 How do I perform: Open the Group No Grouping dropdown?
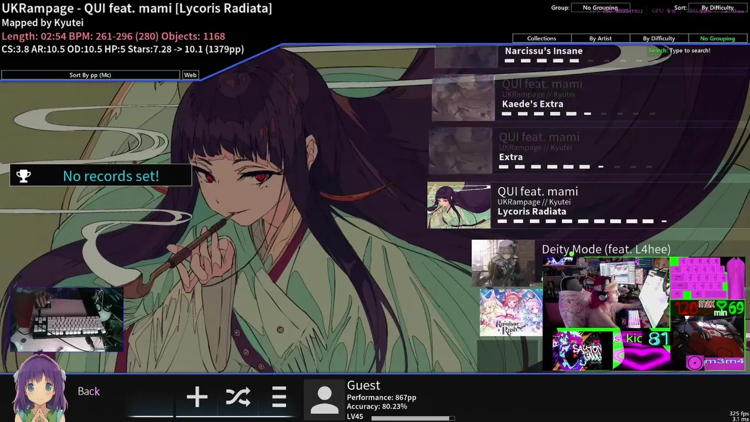pyautogui.click(x=600, y=8)
